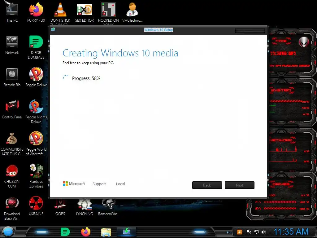Viewport: 317px width, 238px height.
Task: Click the Setup window's title bar icon
Action: click(x=53, y=29)
